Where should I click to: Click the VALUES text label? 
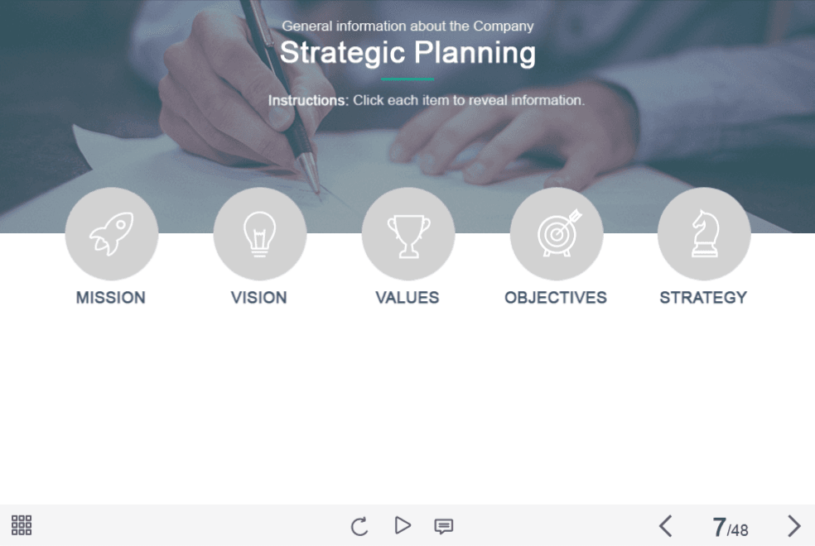tap(407, 298)
